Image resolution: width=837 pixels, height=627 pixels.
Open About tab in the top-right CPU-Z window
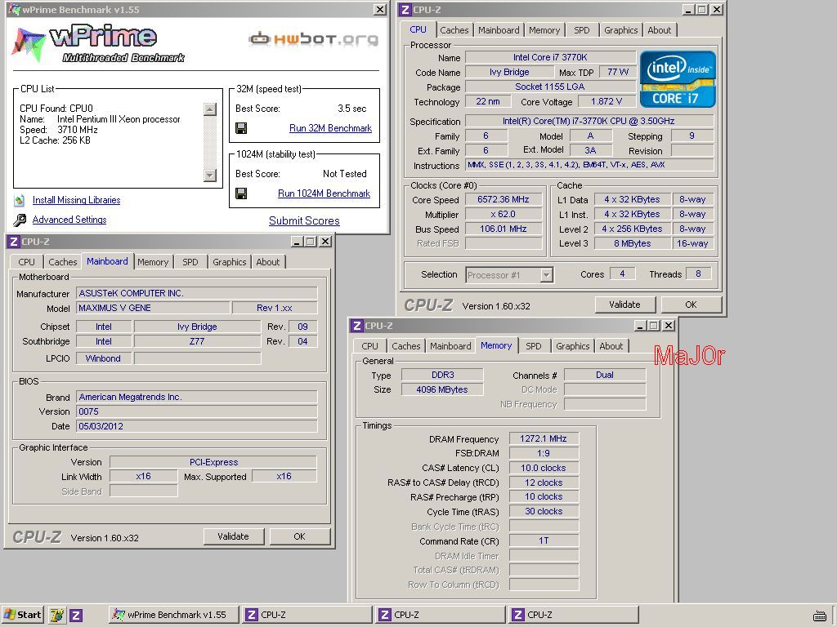[660, 30]
